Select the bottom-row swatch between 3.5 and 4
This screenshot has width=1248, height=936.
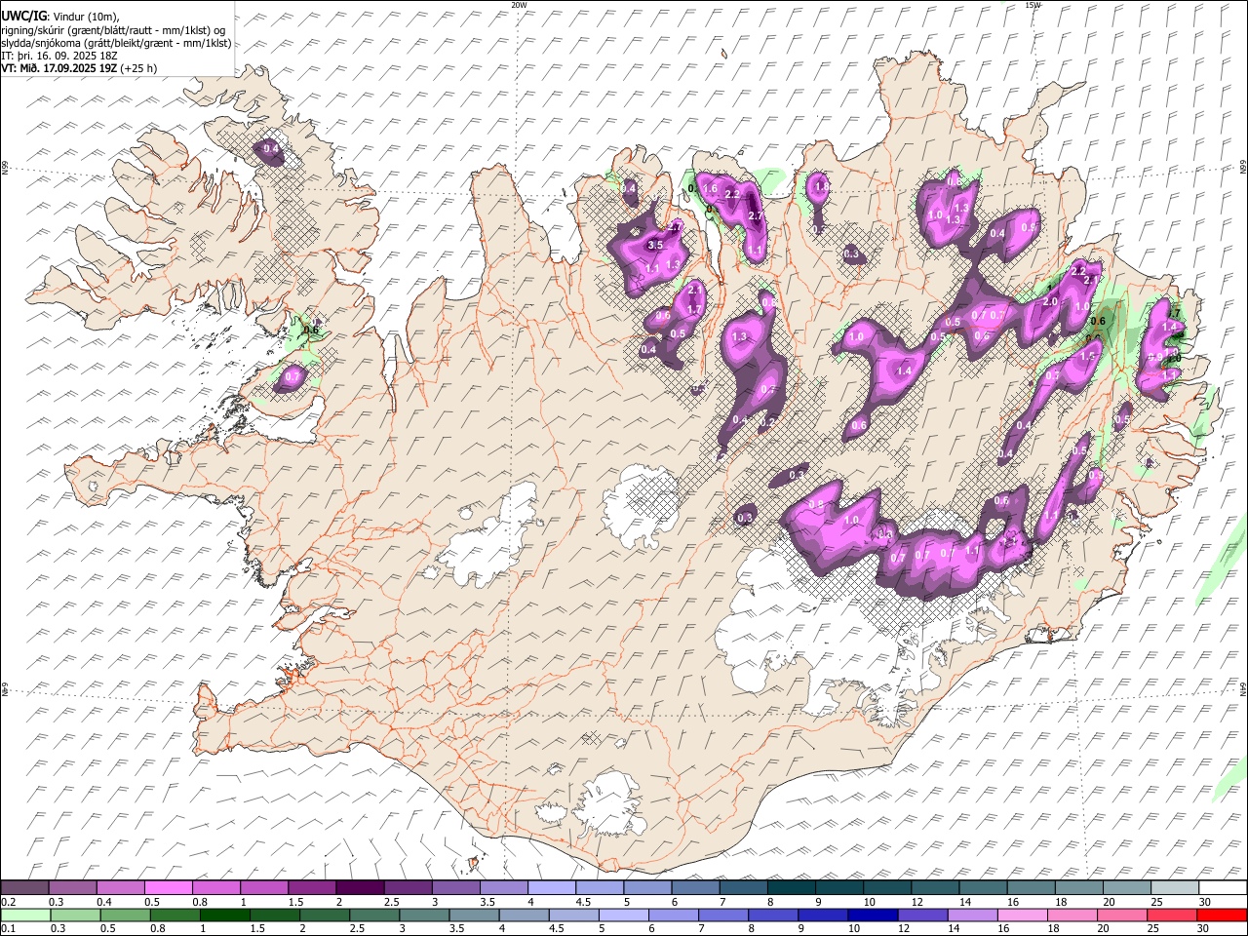tap(474, 915)
